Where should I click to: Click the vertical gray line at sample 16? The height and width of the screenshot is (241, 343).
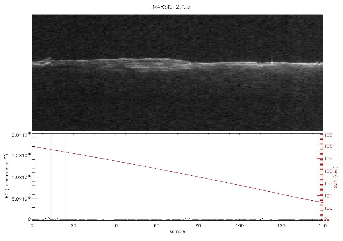pyautogui.click(x=65, y=177)
